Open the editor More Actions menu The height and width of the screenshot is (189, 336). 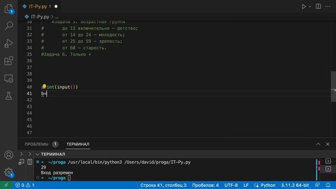click(x=328, y=6)
